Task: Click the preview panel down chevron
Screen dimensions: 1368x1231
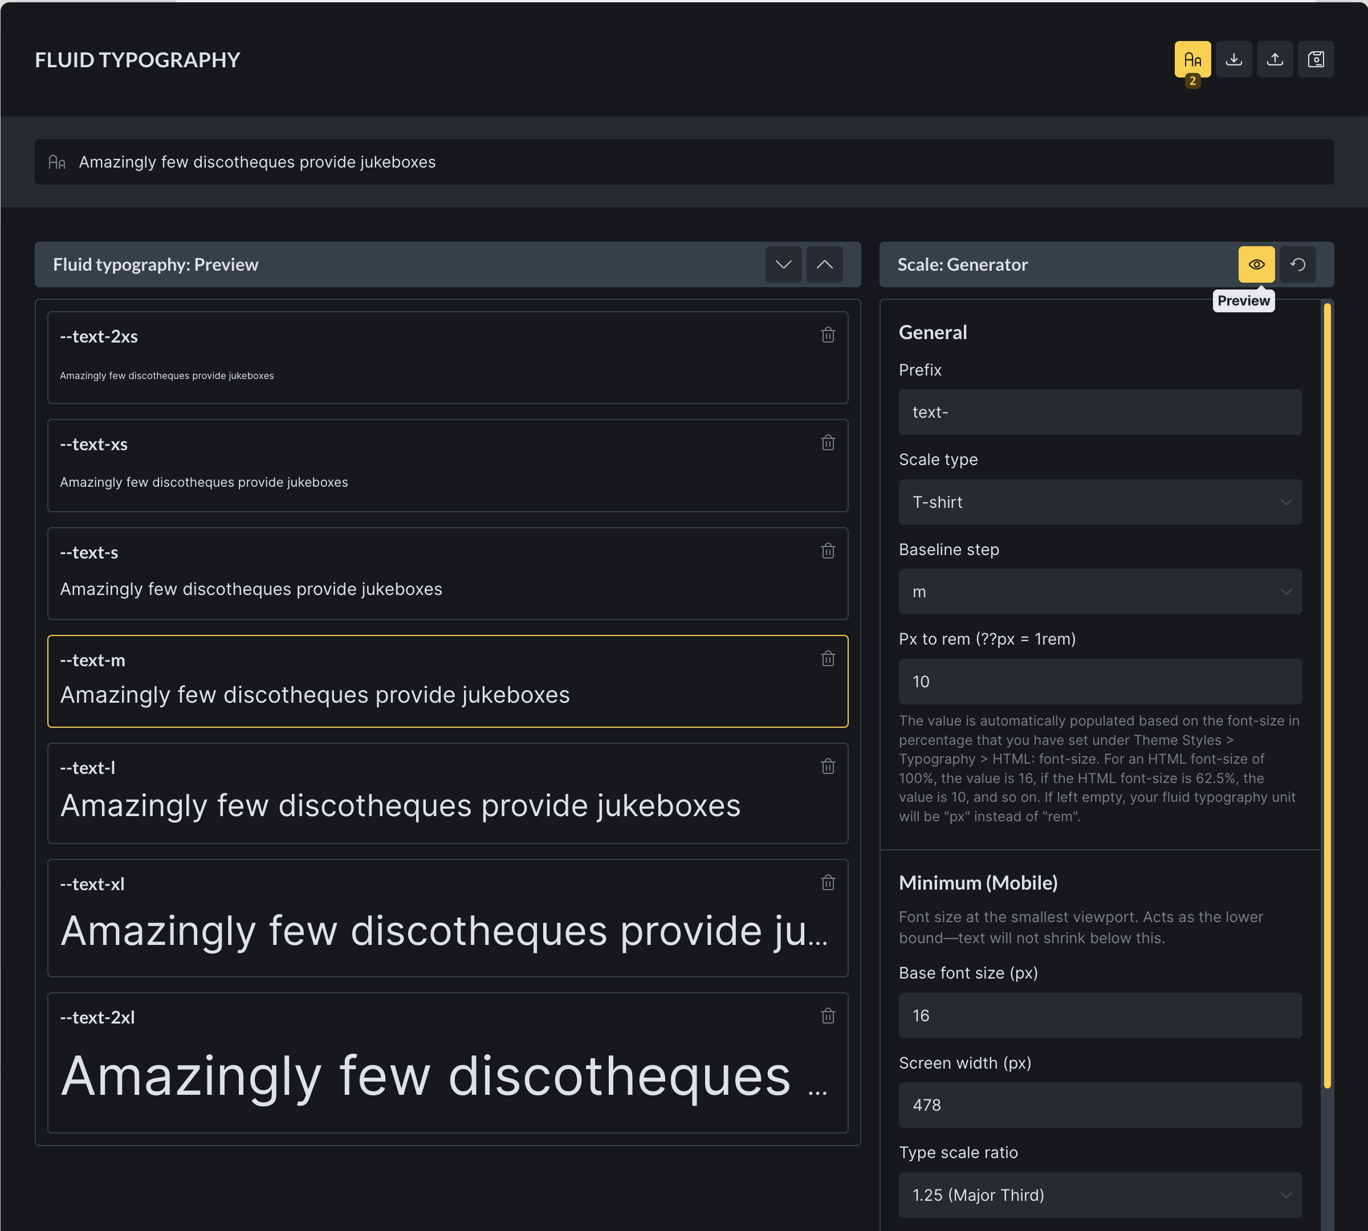Action: [x=783, y=264]
